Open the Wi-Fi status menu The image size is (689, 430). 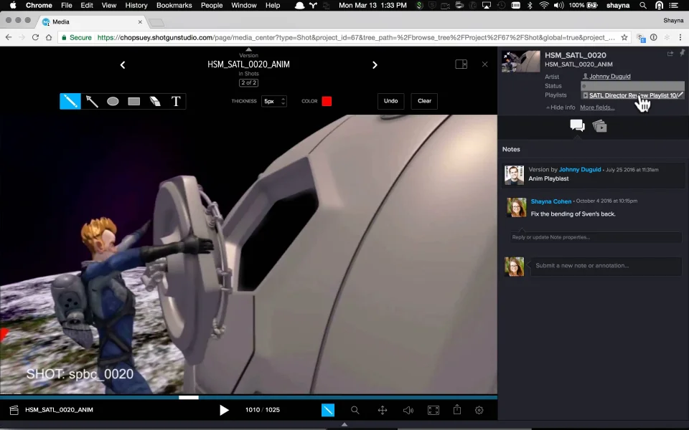pyautogui.click(x=544, y=5)
